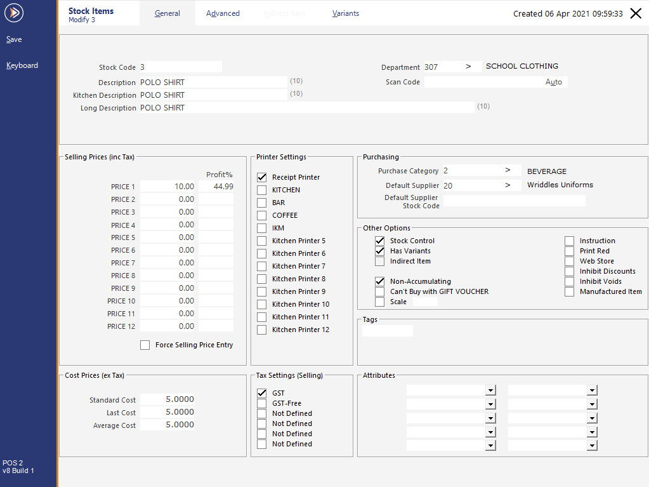Open Default Supplier lookup arrow
The height and width of the screenshot is (487, 649).
point(508,185)
